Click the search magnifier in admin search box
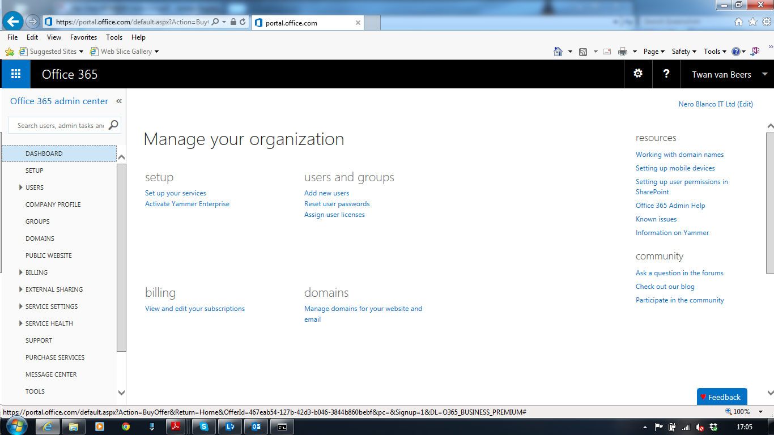 [113, 125]
